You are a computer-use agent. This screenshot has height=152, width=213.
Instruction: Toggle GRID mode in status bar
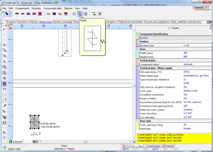pyautogui.click(x=145, y=149)
